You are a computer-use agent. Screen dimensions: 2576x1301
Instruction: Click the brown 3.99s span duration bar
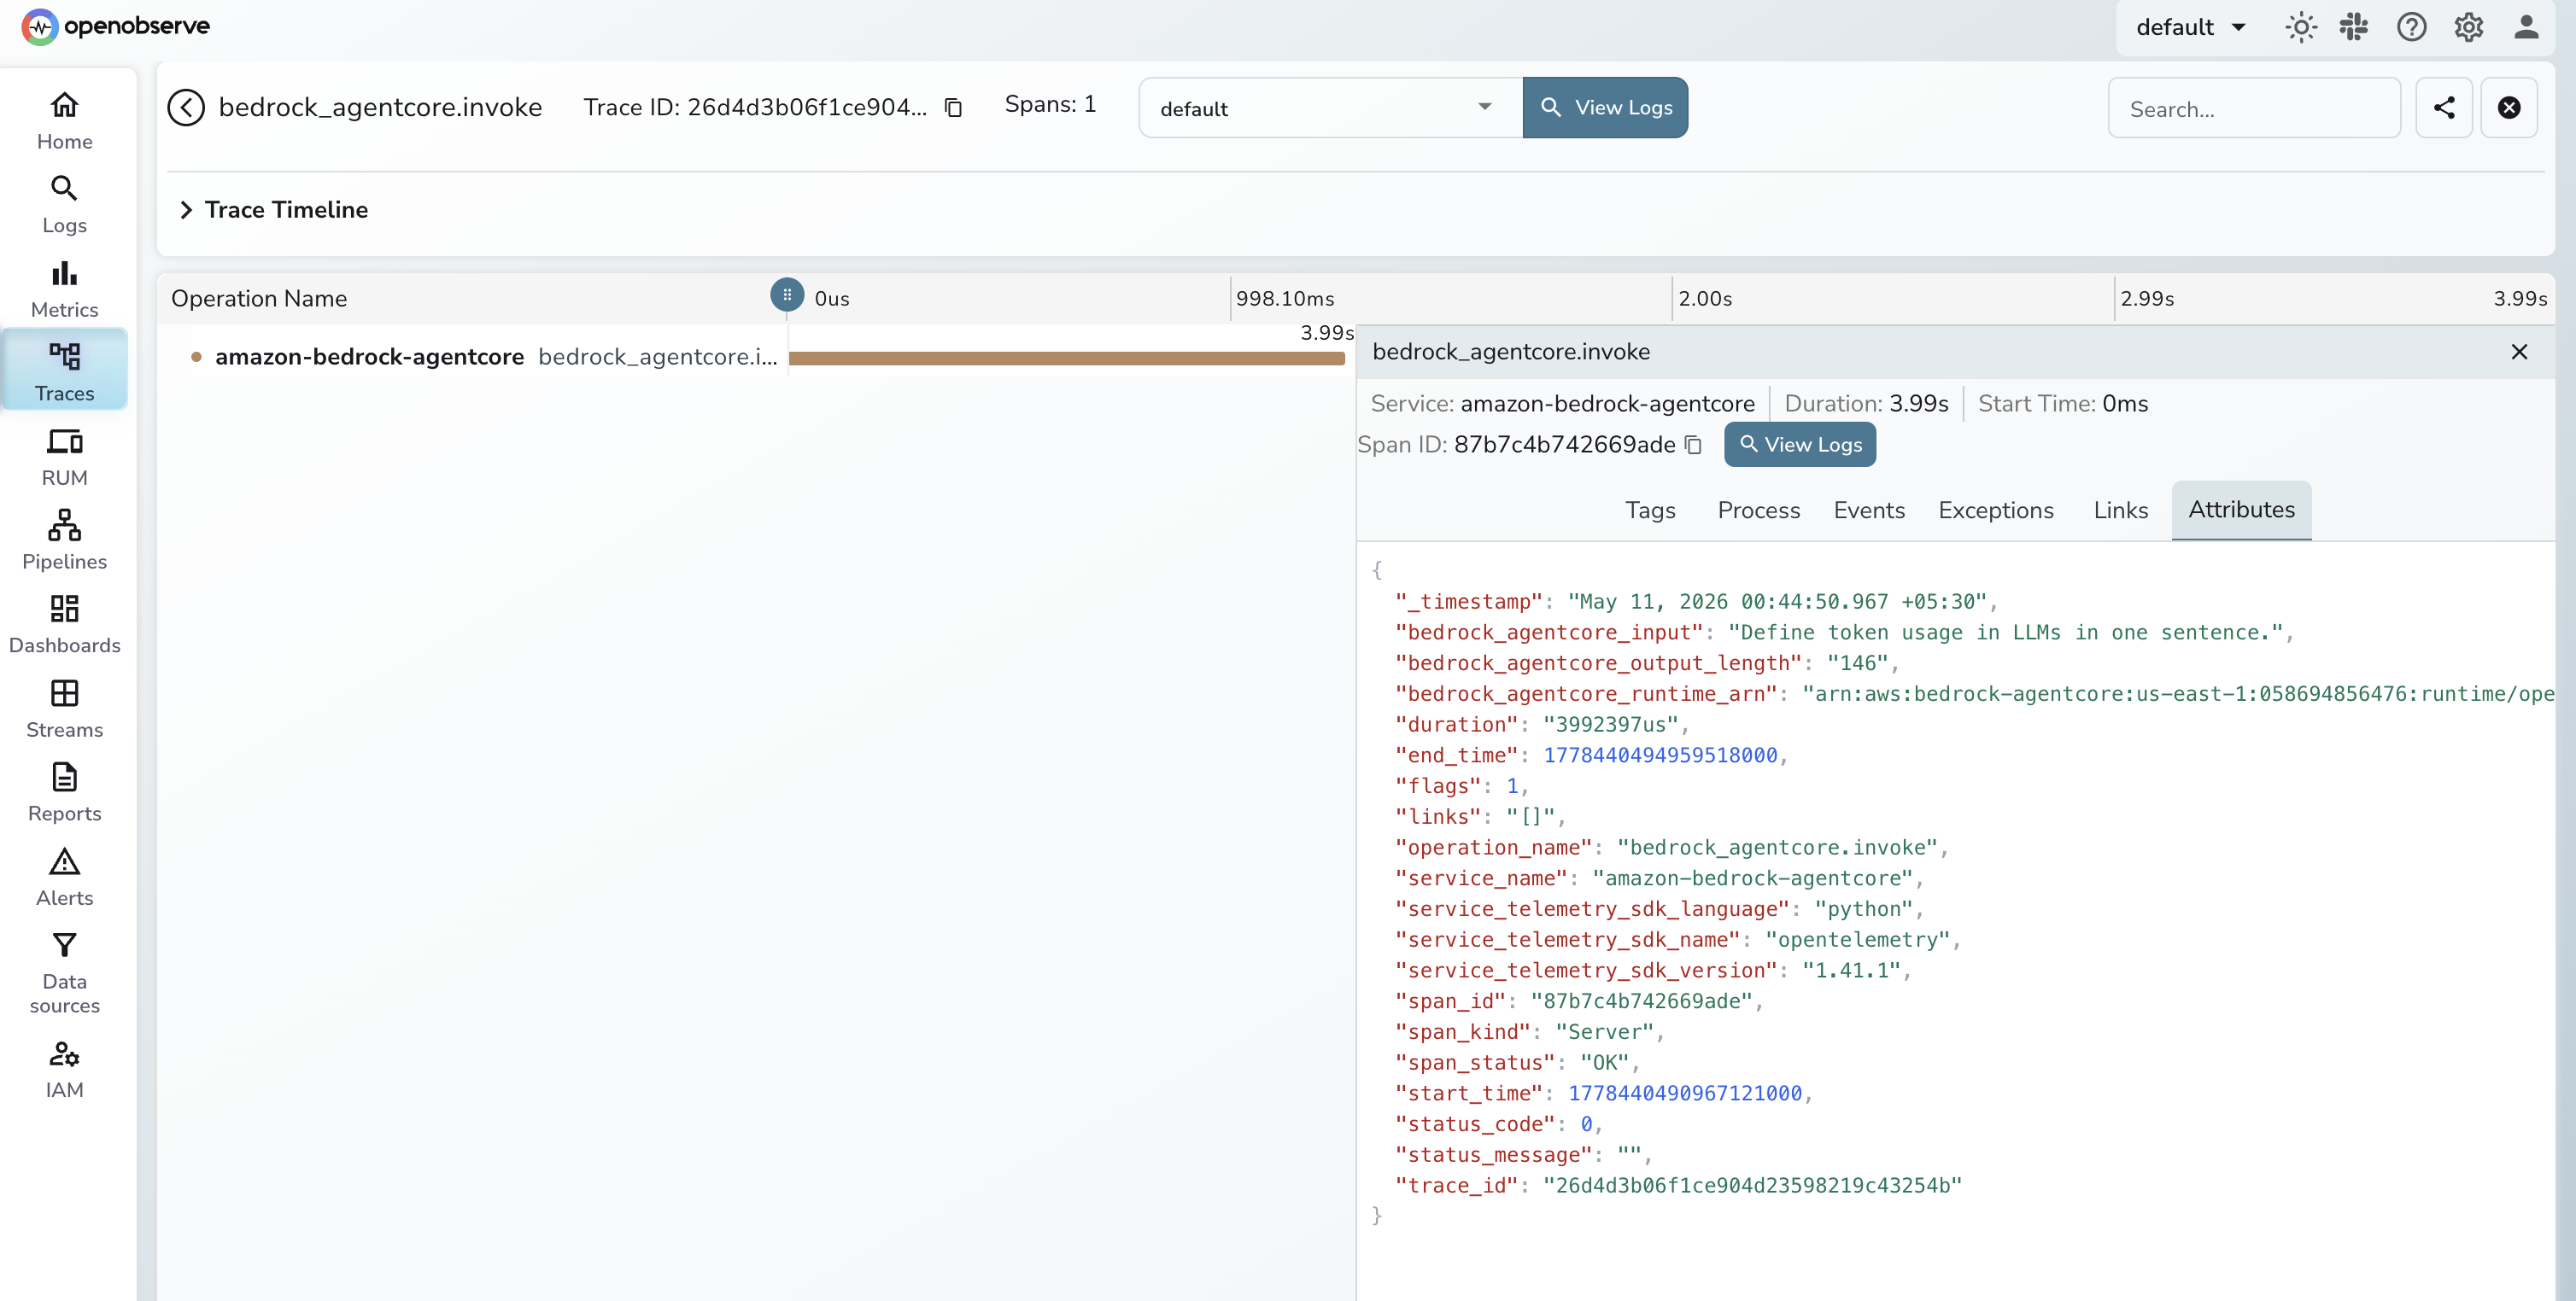[x=1066, y=359]
